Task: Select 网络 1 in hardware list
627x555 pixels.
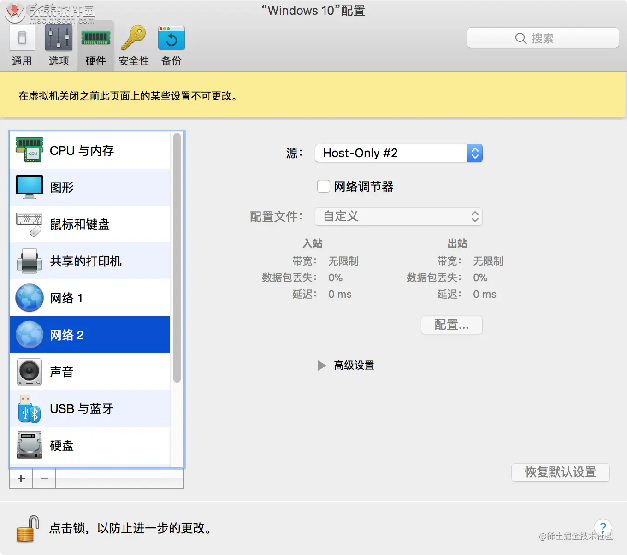Action: tap(90, 298)
